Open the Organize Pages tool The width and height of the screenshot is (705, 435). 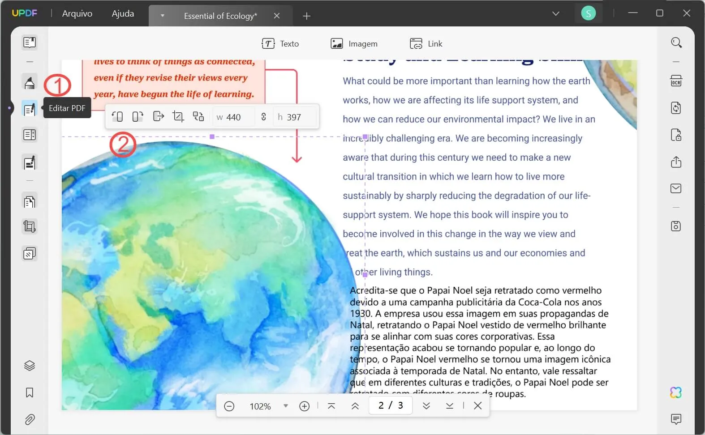coord(30,202)
